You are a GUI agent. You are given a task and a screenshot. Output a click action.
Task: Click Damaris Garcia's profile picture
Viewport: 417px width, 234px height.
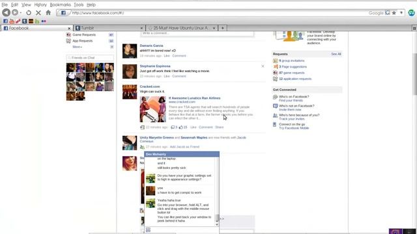tap(130, 51)
